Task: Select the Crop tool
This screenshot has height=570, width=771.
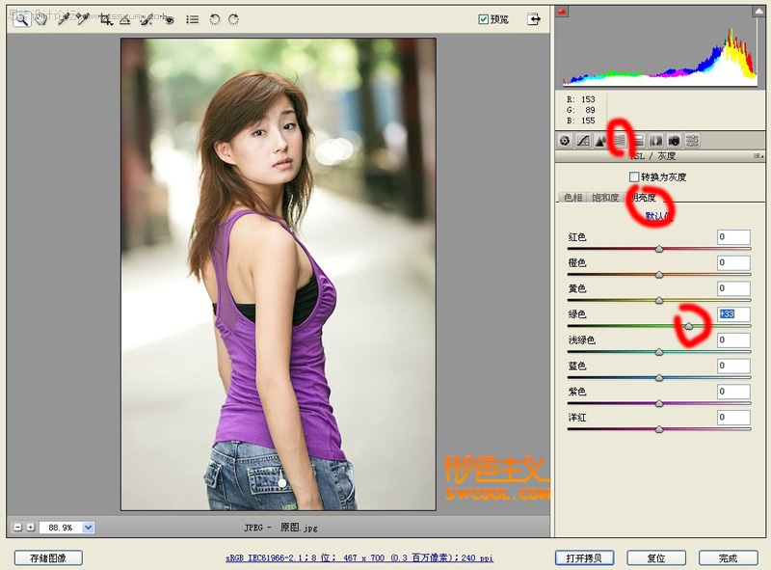Action: pos(105,19)
